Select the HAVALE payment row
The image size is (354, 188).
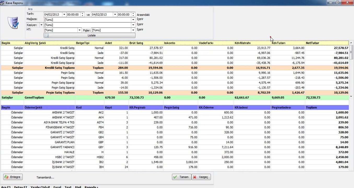[x=175, y=152]
